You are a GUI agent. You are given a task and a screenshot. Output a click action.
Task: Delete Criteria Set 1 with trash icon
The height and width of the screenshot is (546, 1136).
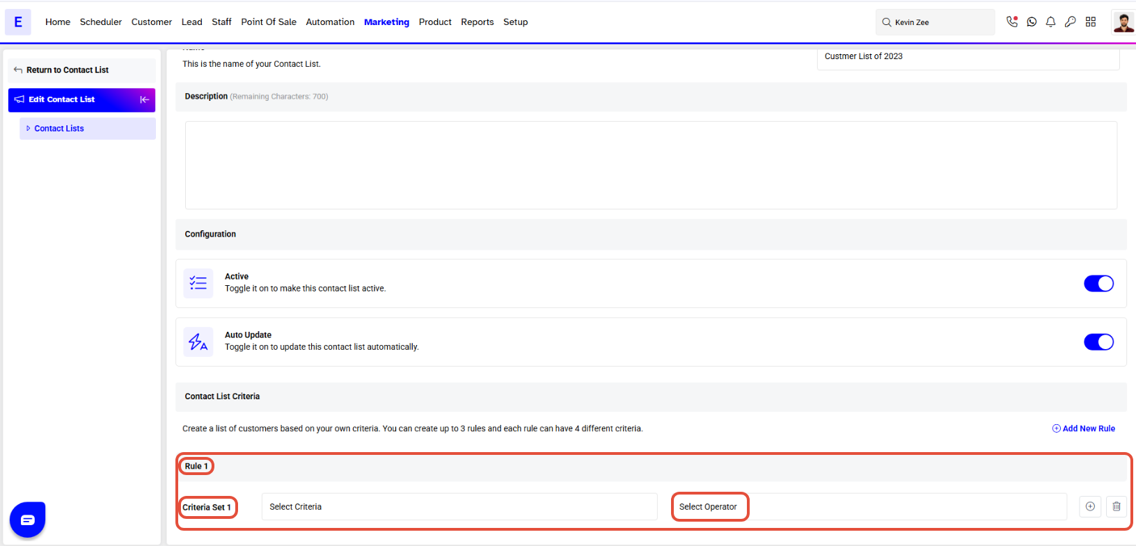(1117, 506)
